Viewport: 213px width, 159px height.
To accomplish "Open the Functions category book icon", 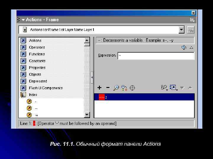I will (23, 54).
